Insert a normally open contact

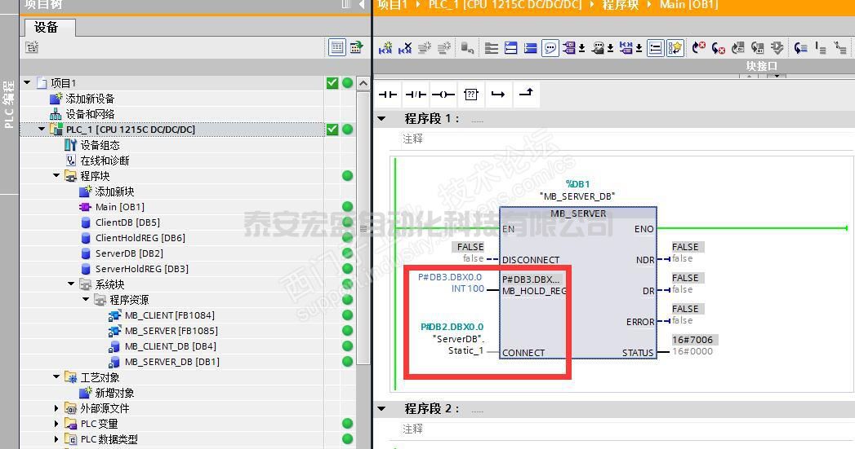388,95
